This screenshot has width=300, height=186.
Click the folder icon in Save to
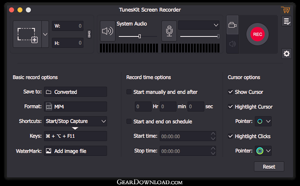coord(49,92)
